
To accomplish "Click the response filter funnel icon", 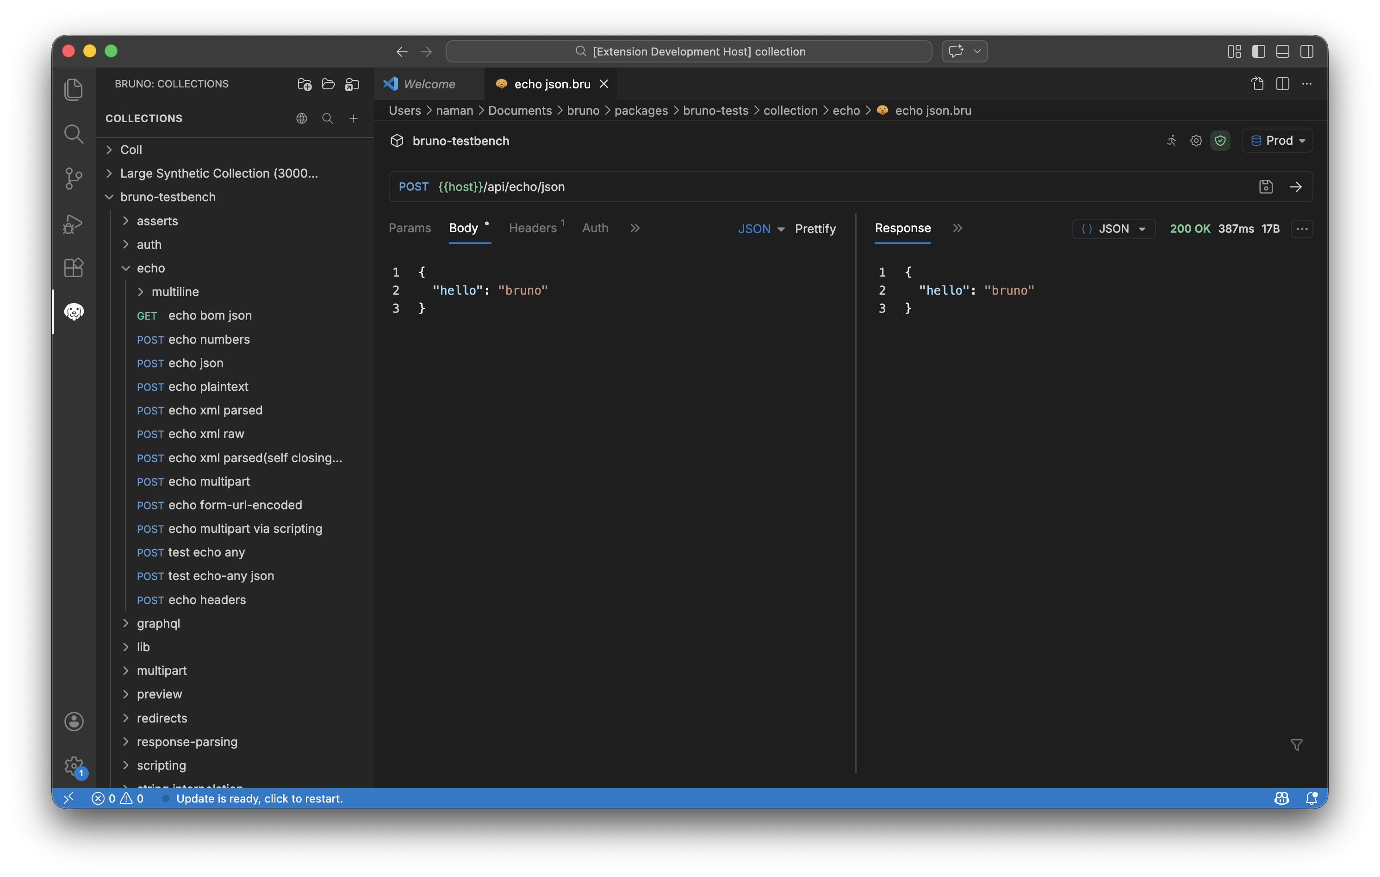I will pos(1296,745).
